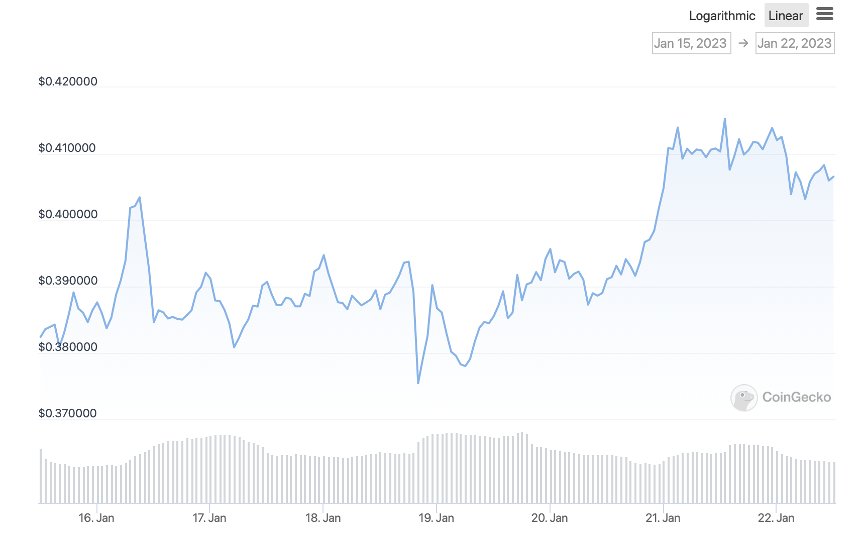864x540 pixels.
Task: Click the 19. Jan axis label
Action: tap(437, 517)
